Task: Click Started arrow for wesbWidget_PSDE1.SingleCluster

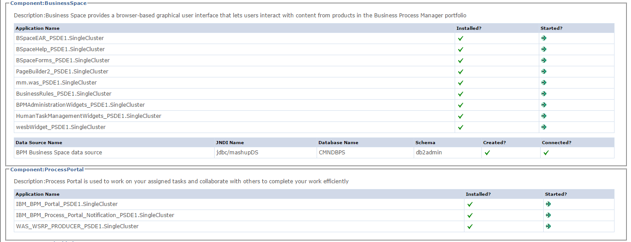Action: click(544, 127)
